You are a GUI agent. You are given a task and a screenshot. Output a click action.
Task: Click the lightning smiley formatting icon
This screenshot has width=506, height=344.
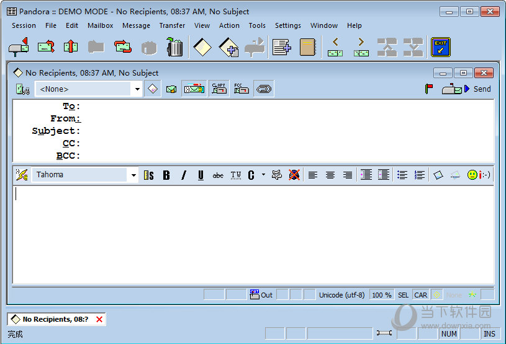point(22,175)
